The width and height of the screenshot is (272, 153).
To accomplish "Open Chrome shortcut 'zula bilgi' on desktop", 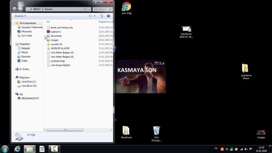I will tap(127, 8).
